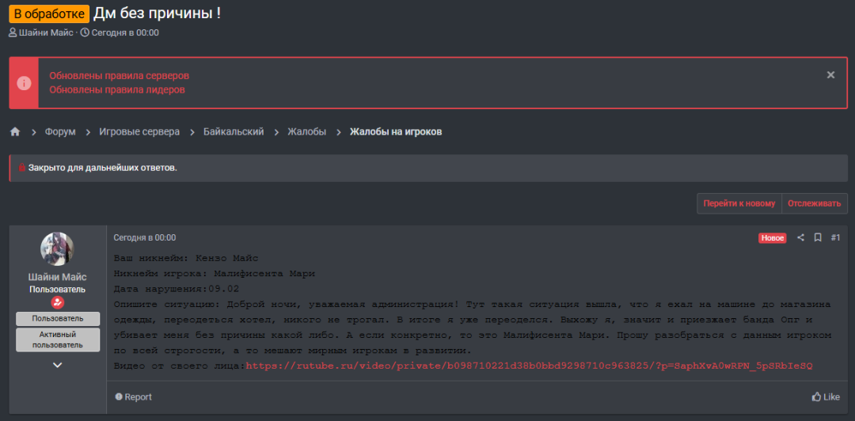Viewport: 855px width, 421px height.
Task: Bookmark the post using the bookmark icon
Action: click(818, 237)
